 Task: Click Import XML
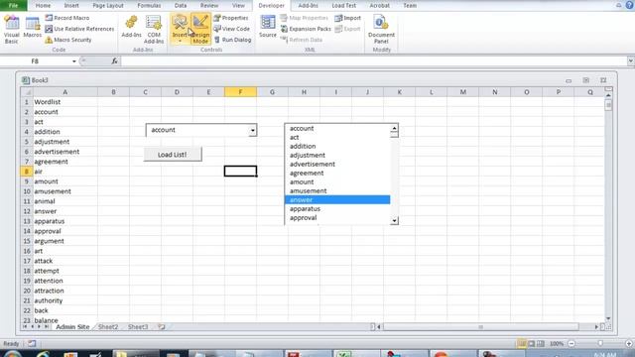tap(348, 18)
